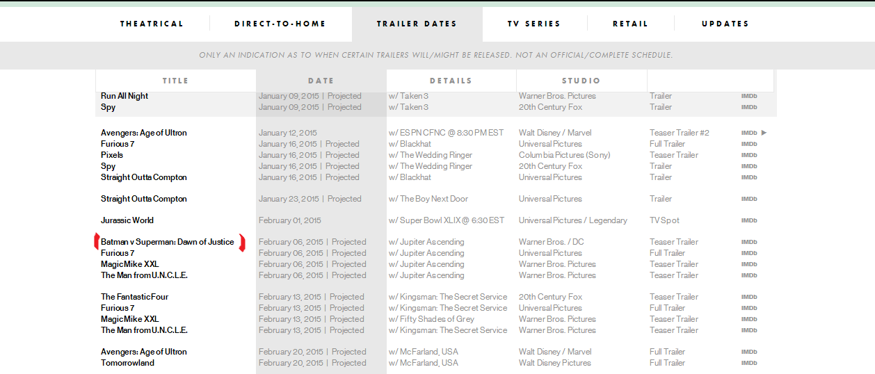Click IMDb icon for Run All Night
Screen dimensions: 875x374
[748, 96]
